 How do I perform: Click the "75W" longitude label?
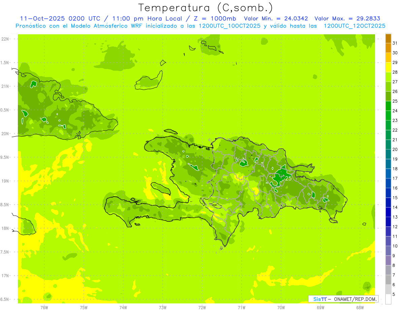click(84, 308)
